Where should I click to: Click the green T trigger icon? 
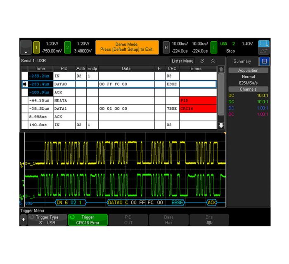click(x=213, y=47)
